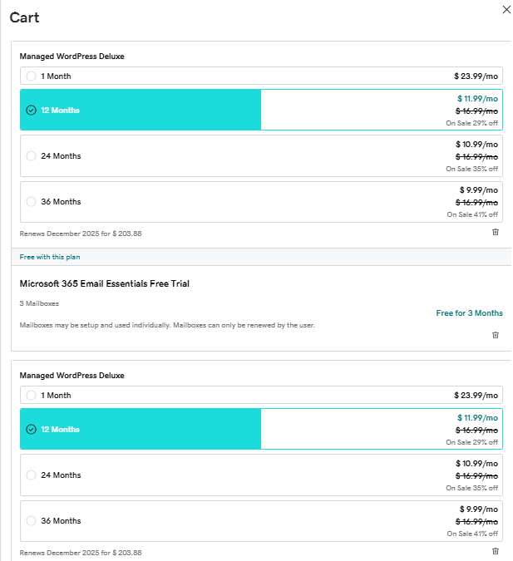Click $ 23.99/mo price in first product
The height and width of the screenshot is (561, 513).
pyautogui.click(x=476, y=76)
